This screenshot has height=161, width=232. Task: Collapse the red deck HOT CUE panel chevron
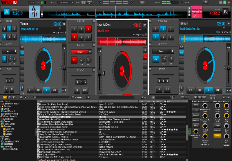click(94, 21)
